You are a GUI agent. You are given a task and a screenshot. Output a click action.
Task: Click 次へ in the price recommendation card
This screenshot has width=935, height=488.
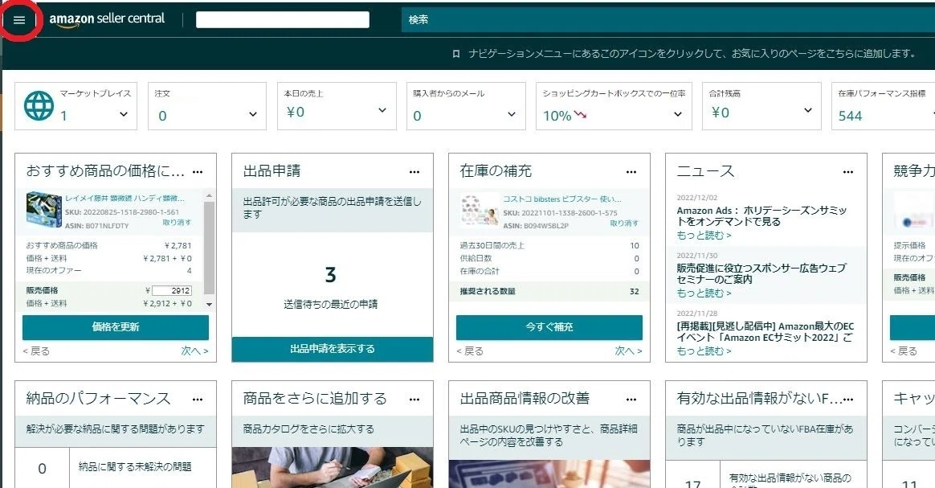[x=194, y=351]
